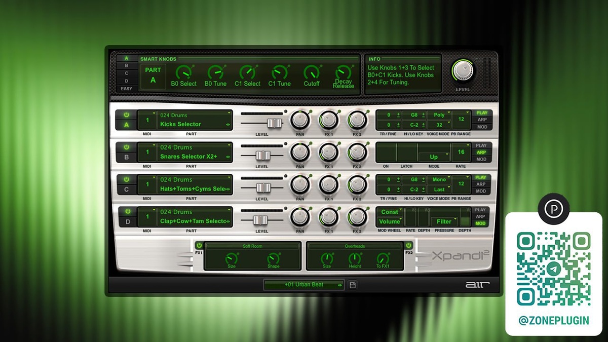608x342 pixels.
Task: Open the Soft Room effect type selector
Action: click(x=252, y=246)
